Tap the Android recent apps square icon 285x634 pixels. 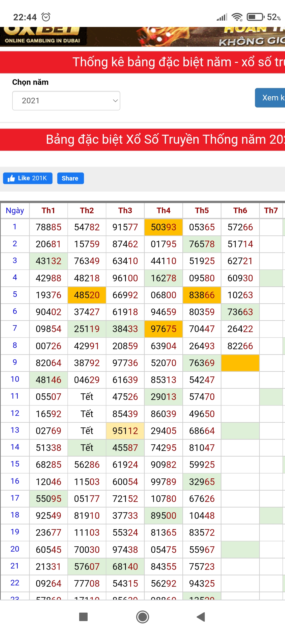click(x=83, y=617)
